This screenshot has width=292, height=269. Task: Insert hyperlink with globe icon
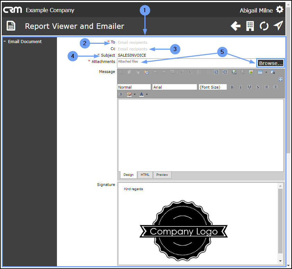tap(234, 72)
